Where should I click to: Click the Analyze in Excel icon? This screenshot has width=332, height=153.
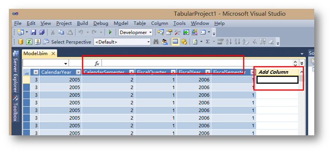[x=29, y=42]
